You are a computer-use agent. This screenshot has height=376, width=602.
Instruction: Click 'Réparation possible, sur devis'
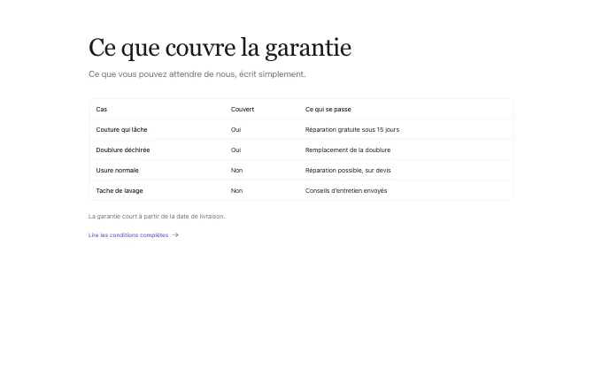(348, 171)
